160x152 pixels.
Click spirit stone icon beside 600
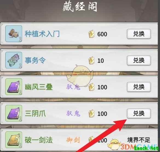(x=91, y=34)
